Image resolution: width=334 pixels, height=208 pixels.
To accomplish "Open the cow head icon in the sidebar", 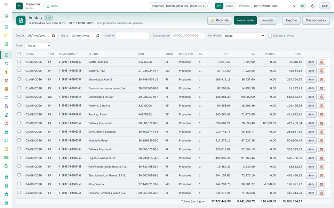I will (6, 81).
